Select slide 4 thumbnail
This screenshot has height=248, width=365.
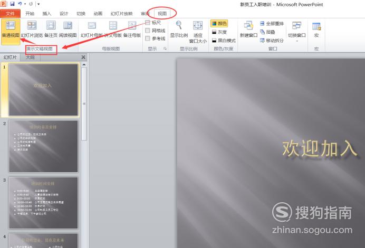(x=43, y=241)
